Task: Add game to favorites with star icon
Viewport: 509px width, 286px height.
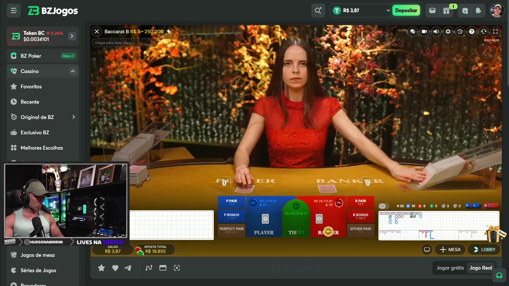Action: [x=101, y=268]
